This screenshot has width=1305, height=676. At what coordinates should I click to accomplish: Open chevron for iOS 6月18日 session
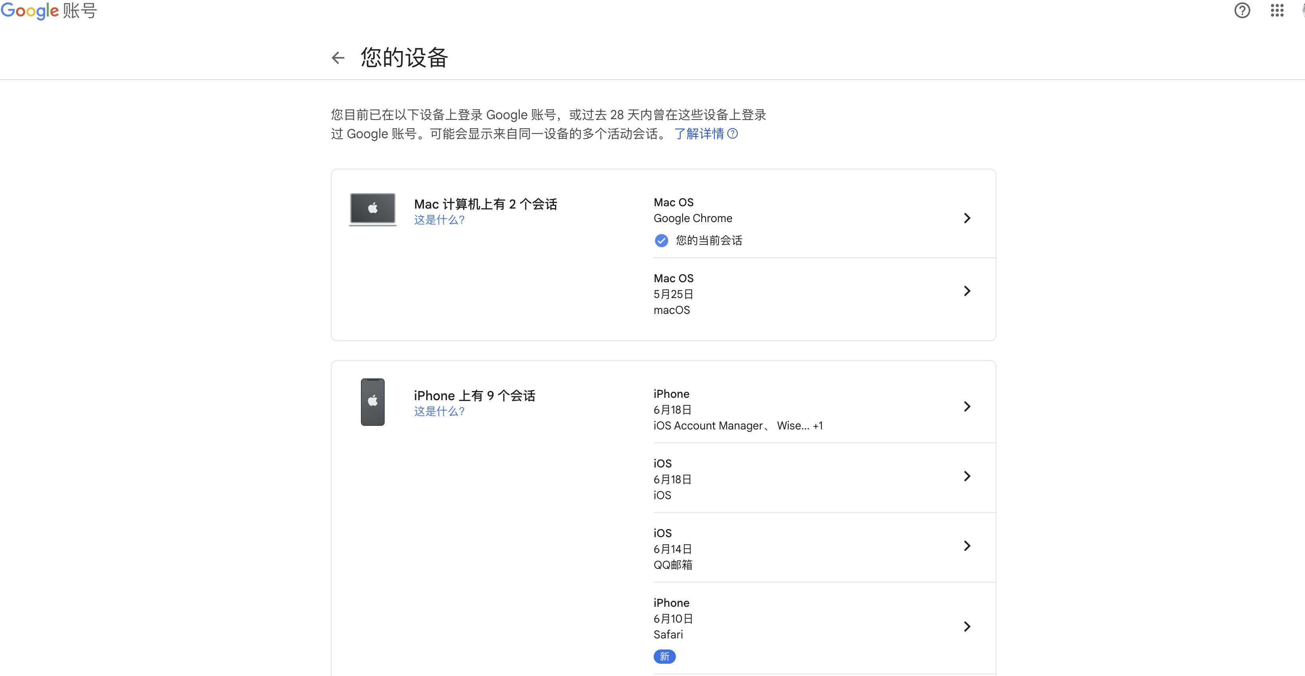(x=967, y=476)
